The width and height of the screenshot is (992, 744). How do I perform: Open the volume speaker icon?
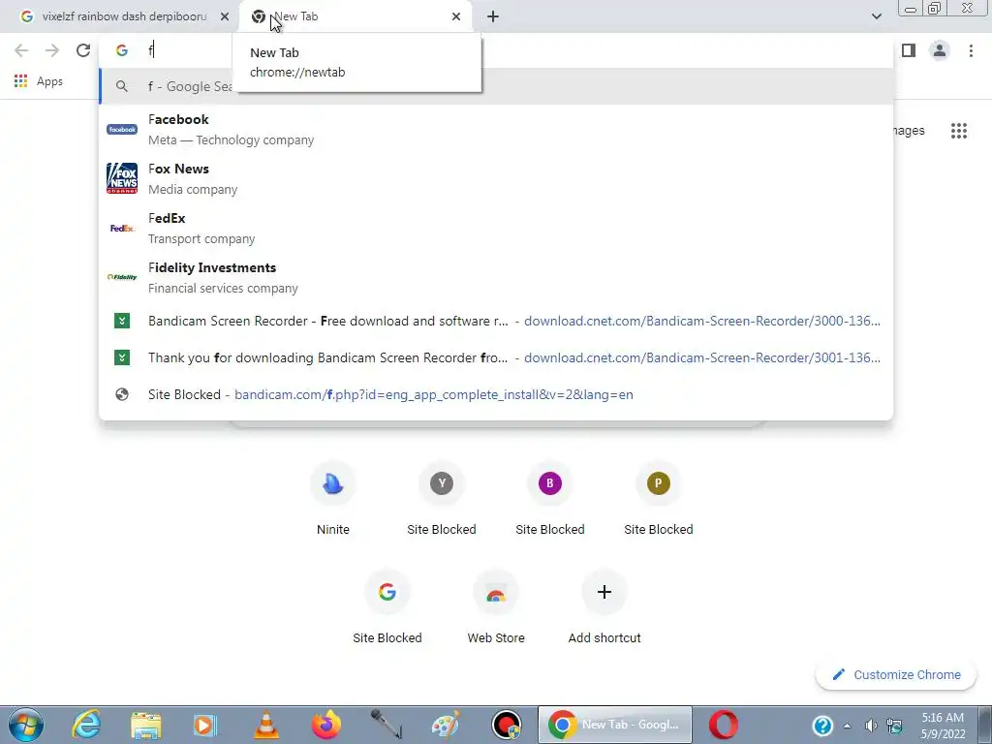(x=871, y=726)
